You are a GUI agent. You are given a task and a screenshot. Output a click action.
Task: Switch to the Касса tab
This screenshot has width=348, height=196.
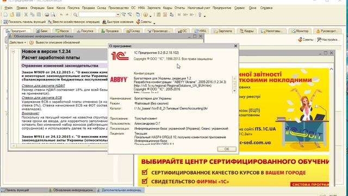click(x=62, y=31)
